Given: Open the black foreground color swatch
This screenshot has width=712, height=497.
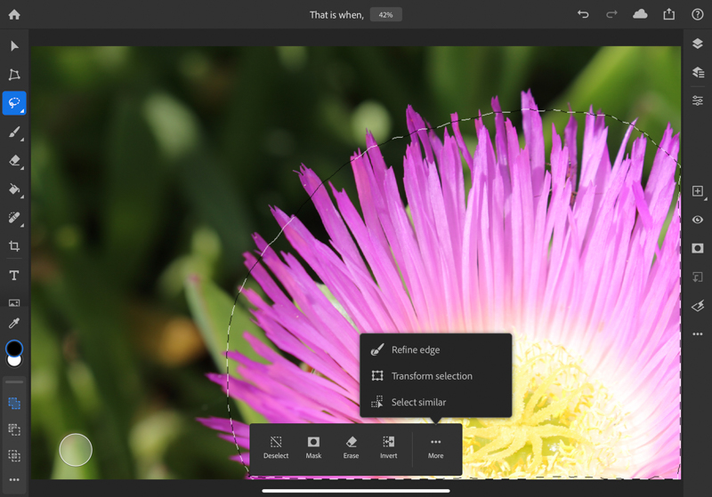Looking at the screenshot, I should (14, 349).
